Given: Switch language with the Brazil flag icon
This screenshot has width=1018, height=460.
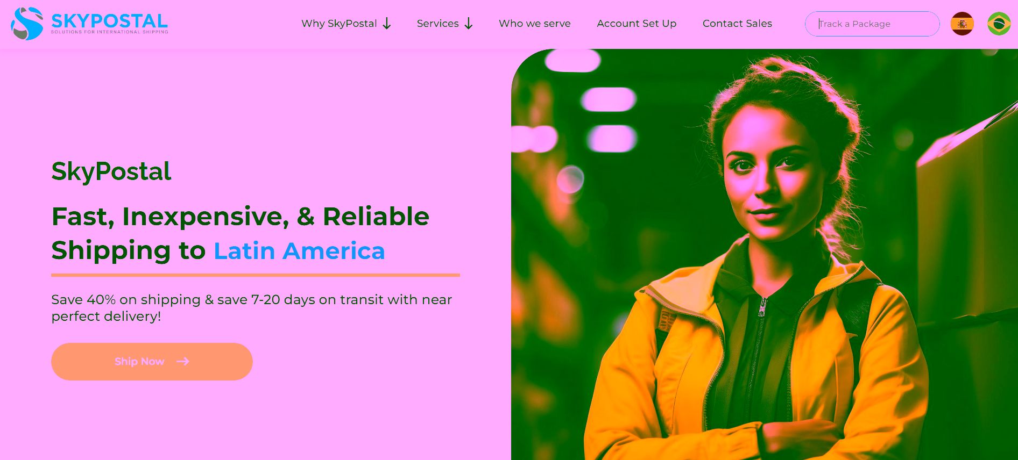Looking at the screenshot, I should pos(999,24).
